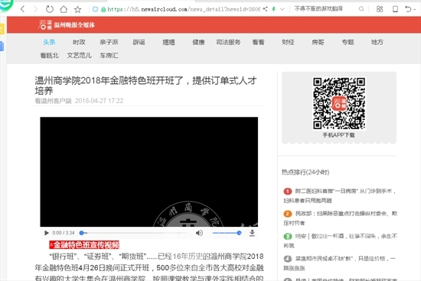
Task: Expand the address bar dropdown chevron
Action: click(x=282, y=9)
